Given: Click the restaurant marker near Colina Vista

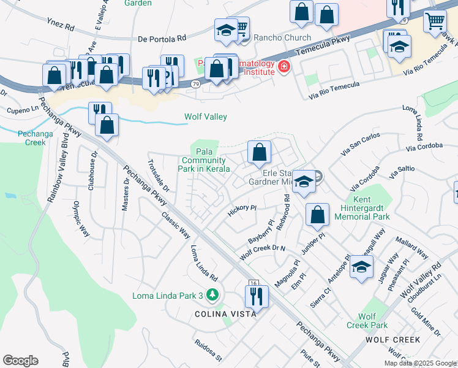Looking at the screenshot, I should point(257,297).
